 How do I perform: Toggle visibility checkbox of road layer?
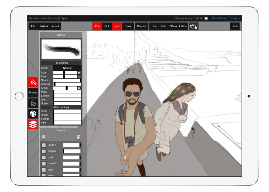44,157
